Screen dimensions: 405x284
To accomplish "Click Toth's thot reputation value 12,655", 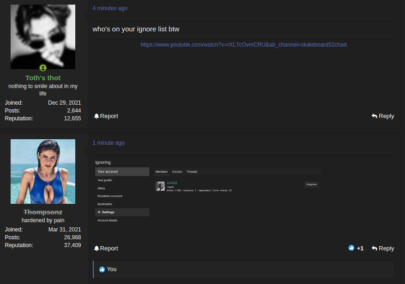I will [x=73, y=118].
